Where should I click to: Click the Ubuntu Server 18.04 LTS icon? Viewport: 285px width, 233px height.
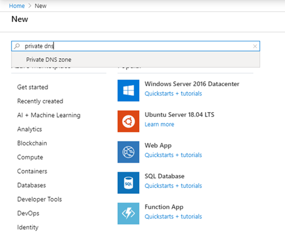128,121
